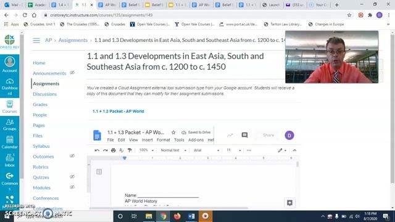Click the page vertical scrollbar
395x222 pixels.
(x=393, y=109)
